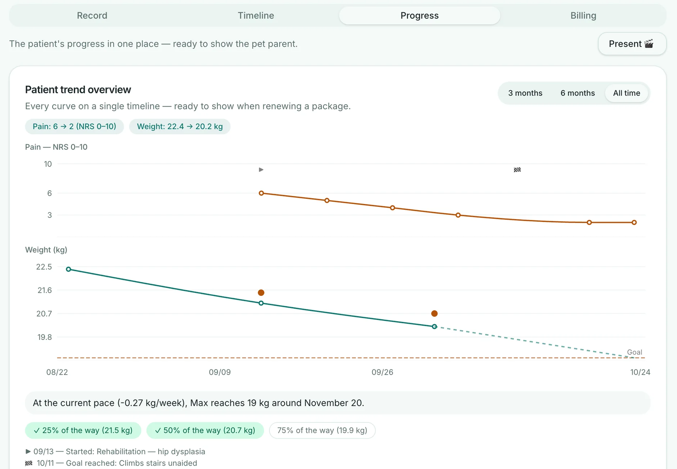Click the Pain 6 → 2 summary chip

74,127
